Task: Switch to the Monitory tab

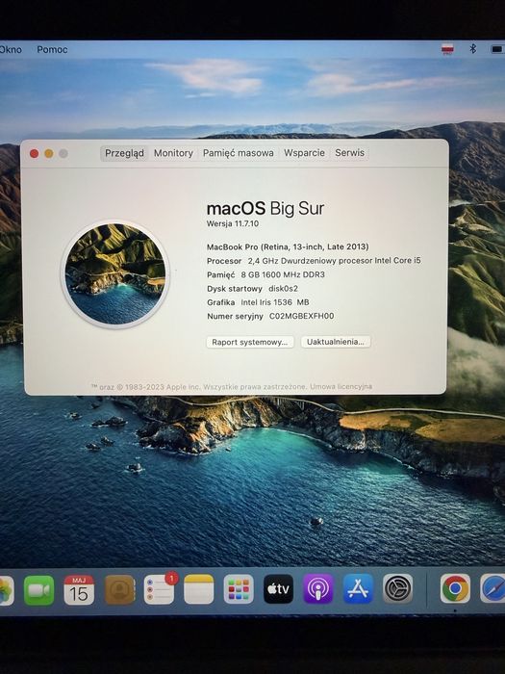Action: pyautogui.click(x=173, y=153)
